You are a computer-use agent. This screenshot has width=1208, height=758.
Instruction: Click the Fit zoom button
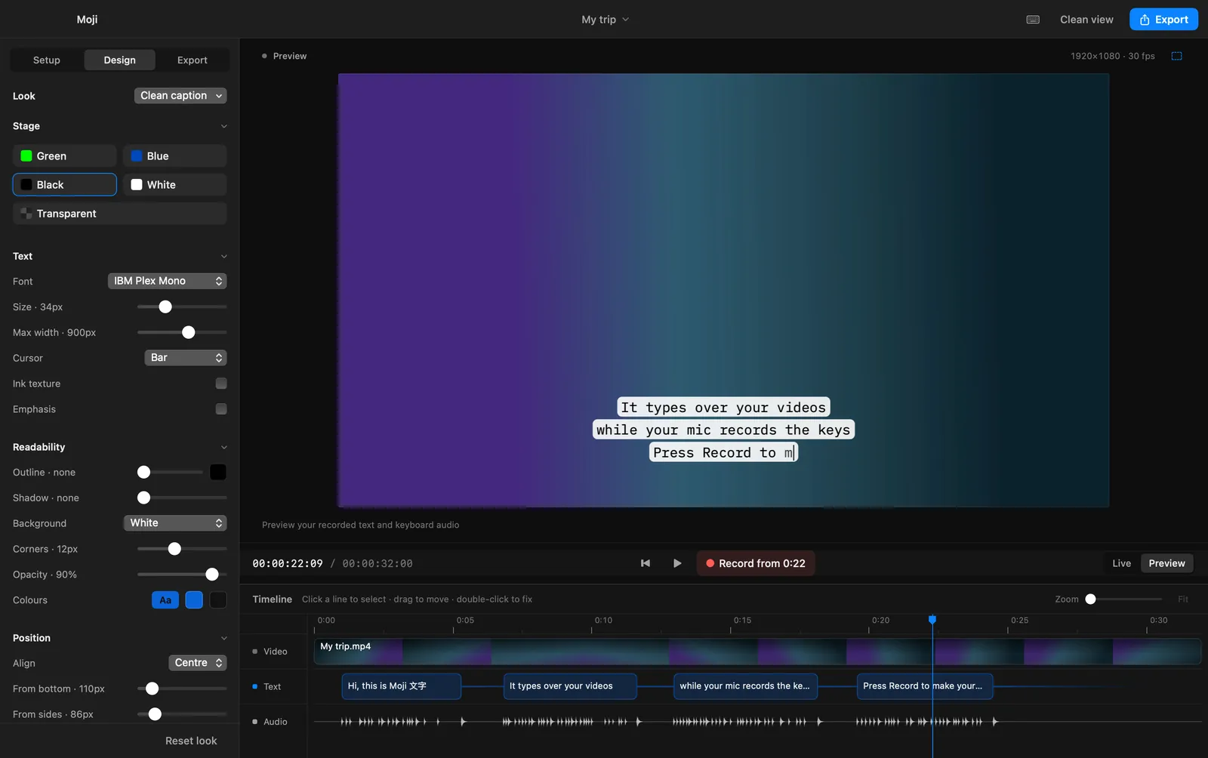1183,599
